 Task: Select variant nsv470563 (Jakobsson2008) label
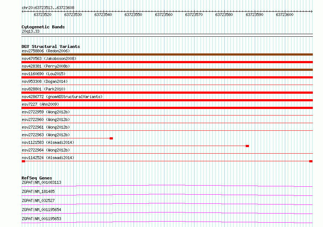49,58
